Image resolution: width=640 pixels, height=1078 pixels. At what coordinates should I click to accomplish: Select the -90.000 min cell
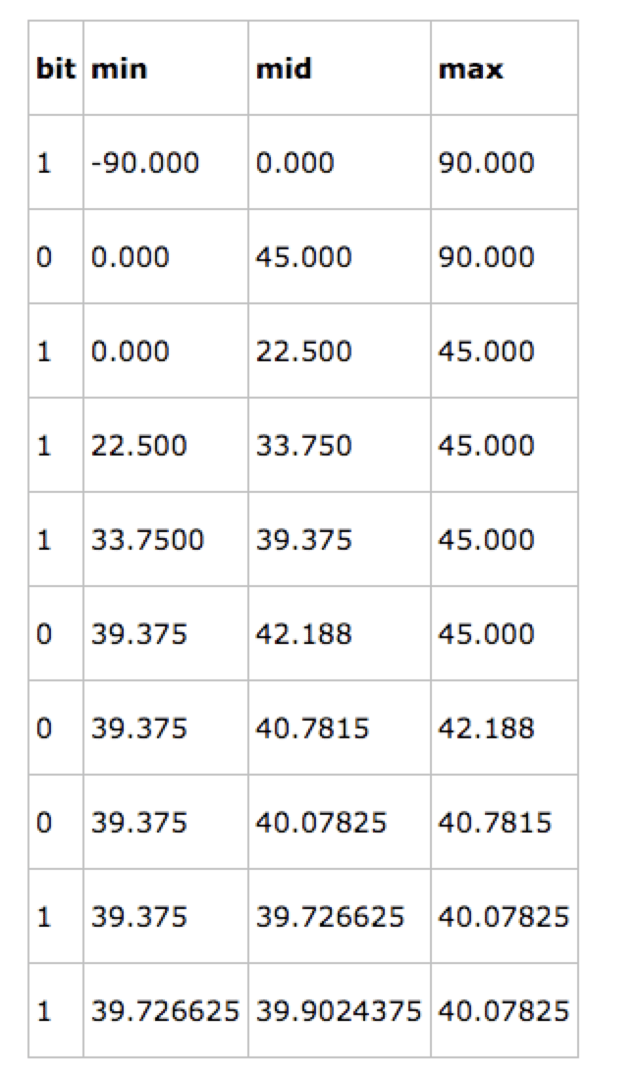[145, 163]
